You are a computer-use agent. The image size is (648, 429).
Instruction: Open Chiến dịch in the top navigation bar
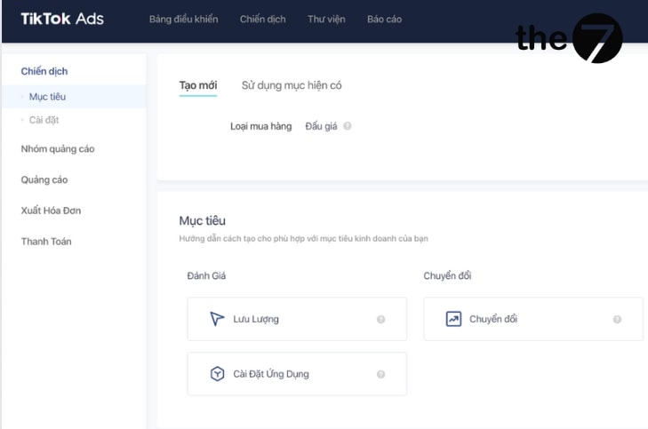click(262, 19)
